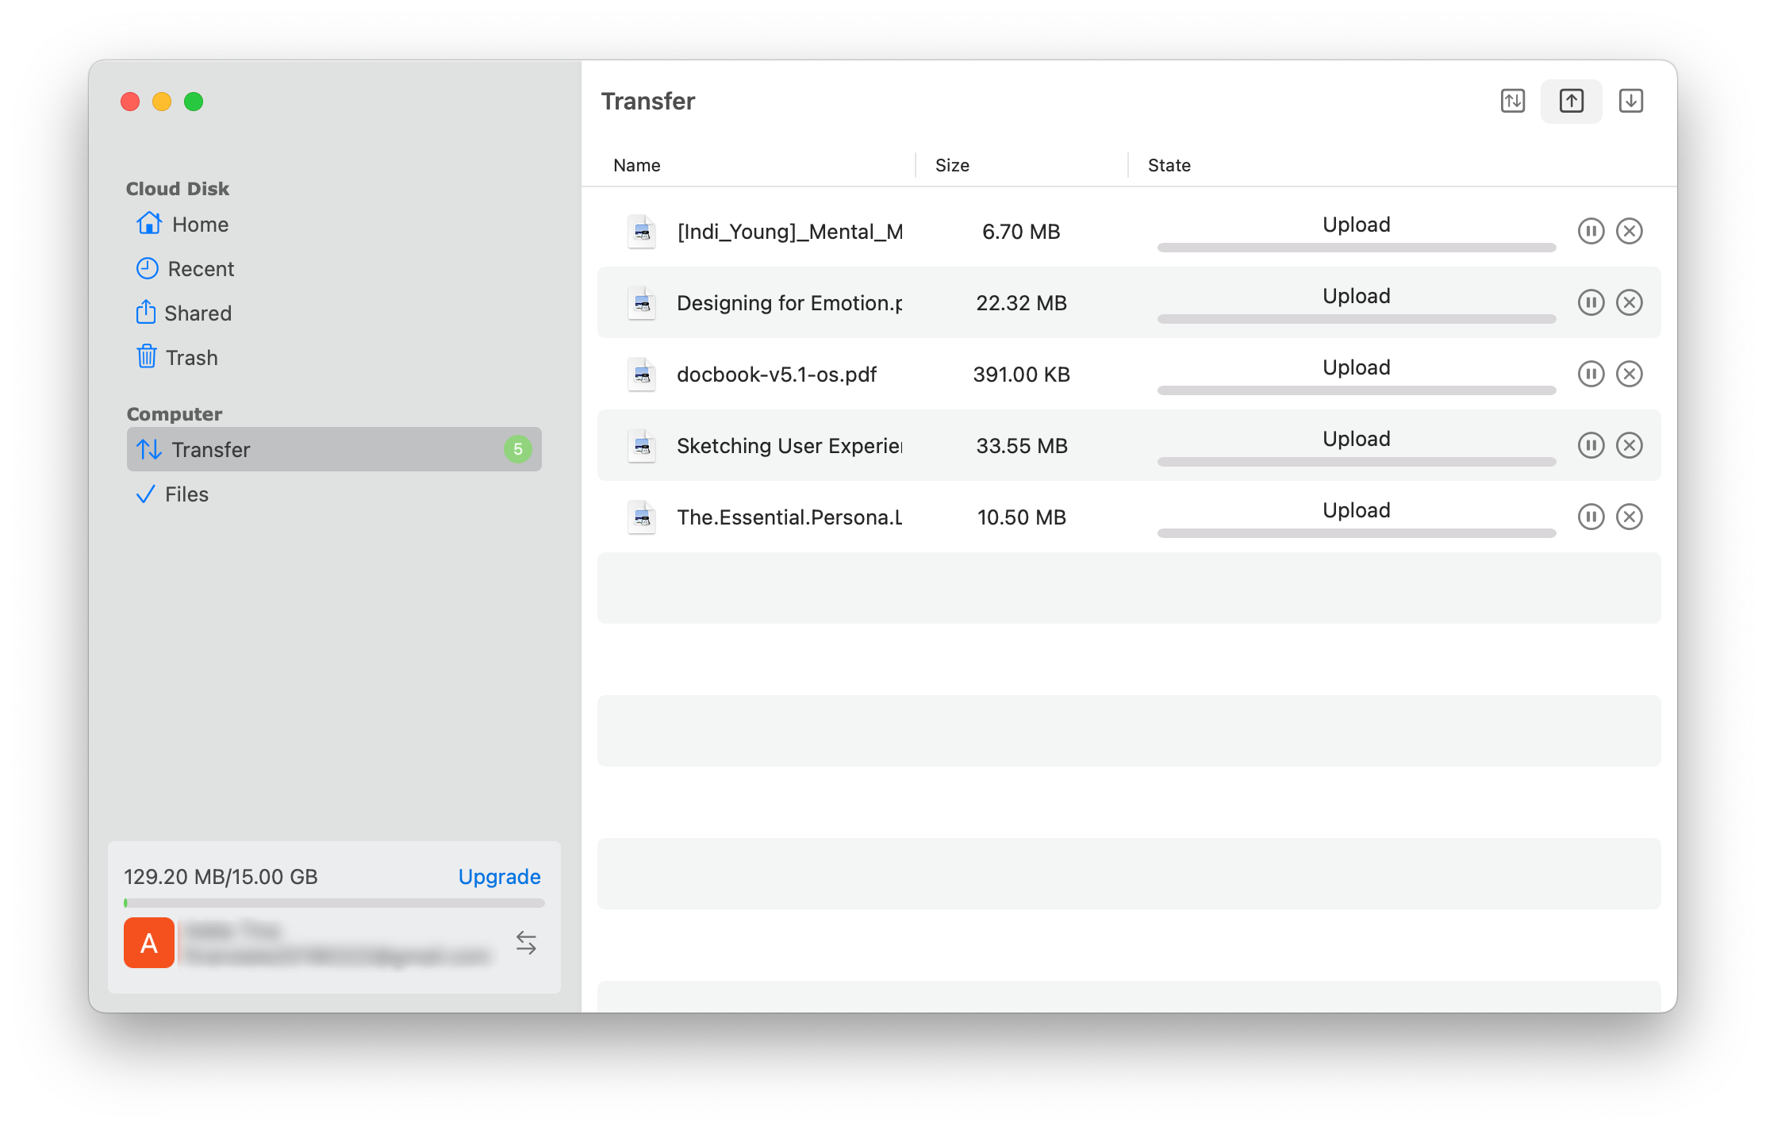Show all transfers with the up-down arrows icon
Viewport: 1766px width, 1130px height.
tap(1513, 101)
